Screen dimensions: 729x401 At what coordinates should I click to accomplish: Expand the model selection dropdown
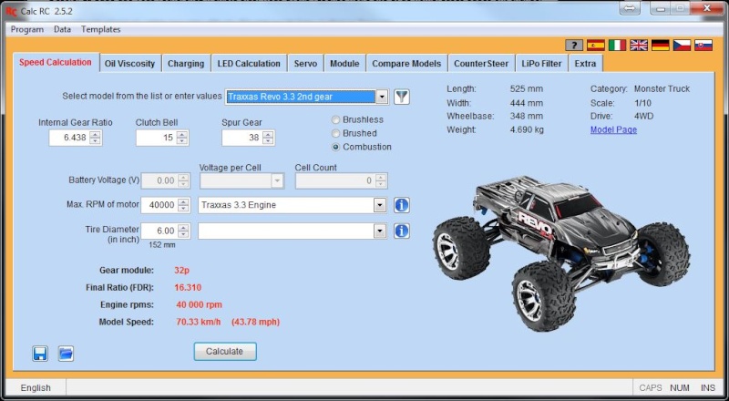[381, 97]
